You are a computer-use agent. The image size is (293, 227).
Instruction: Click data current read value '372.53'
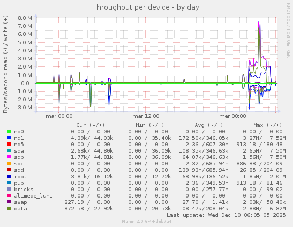[74, 208]
